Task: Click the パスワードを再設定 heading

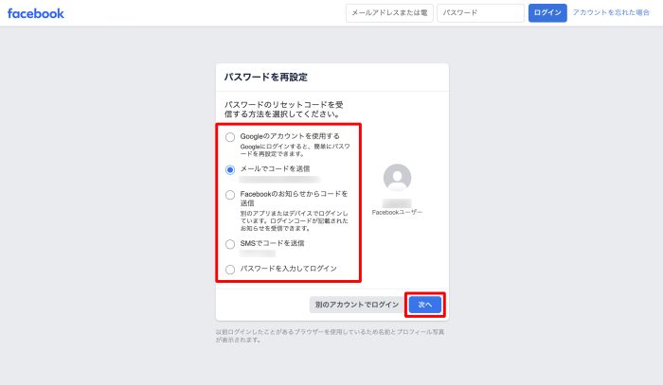Action: point(265,77)
